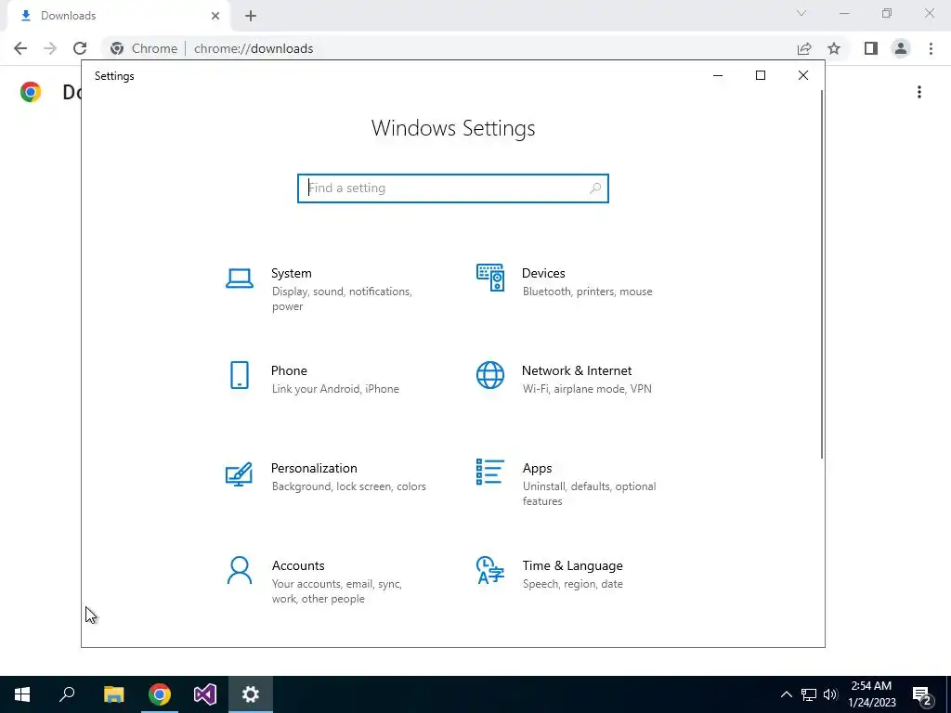
Task: Open Apps category link
Action: pos(538,468)
